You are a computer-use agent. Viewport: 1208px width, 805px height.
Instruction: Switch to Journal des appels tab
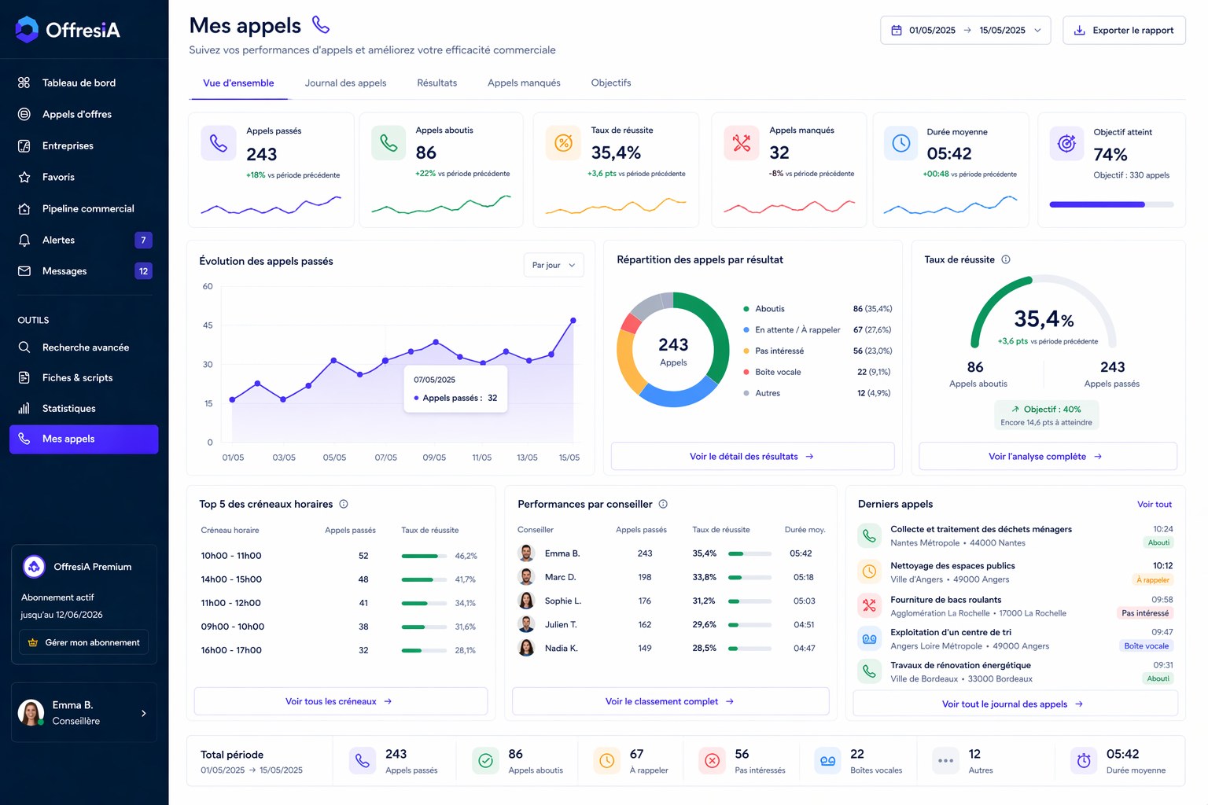345,83
